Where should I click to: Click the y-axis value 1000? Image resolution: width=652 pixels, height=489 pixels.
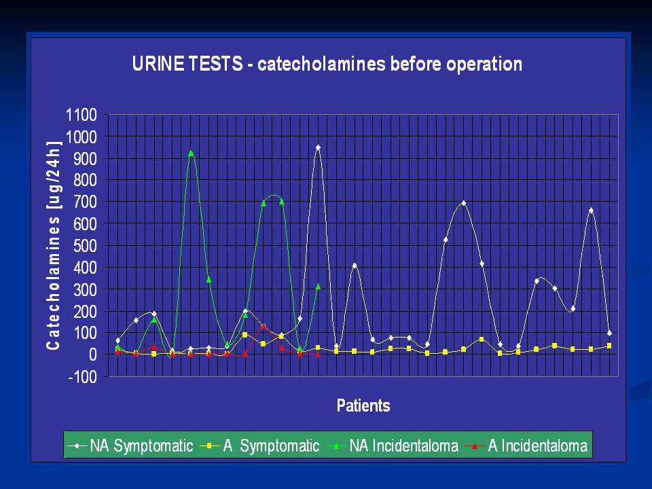(81, 137)
